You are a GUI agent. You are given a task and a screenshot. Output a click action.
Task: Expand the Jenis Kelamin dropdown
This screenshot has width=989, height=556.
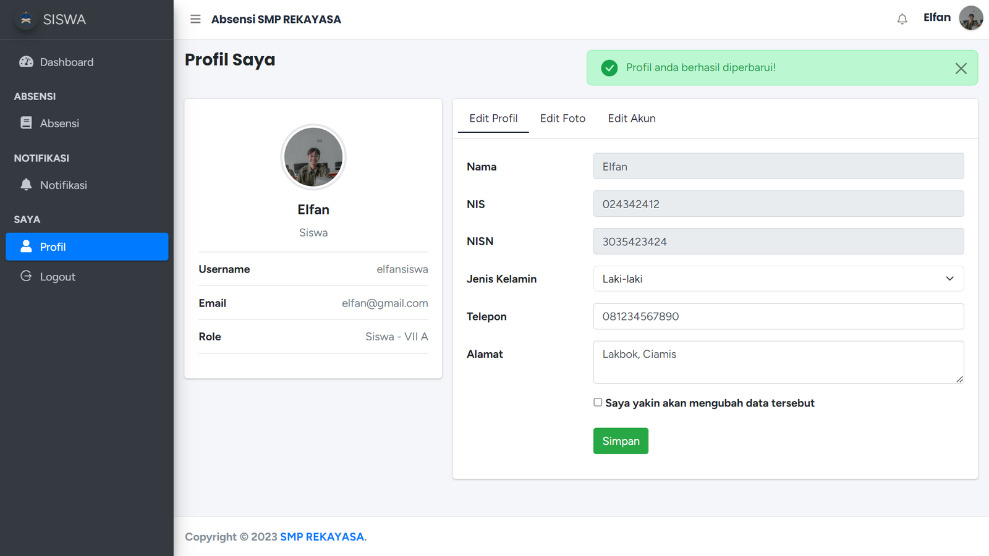tap(778, 279)
